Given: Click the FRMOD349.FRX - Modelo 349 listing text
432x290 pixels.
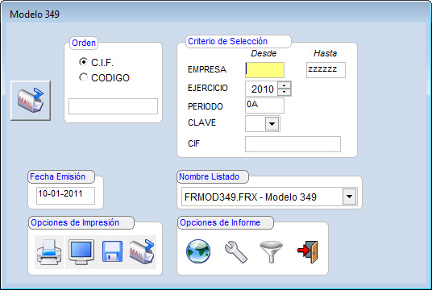Looking at the screenshot, I should point(251,197).
